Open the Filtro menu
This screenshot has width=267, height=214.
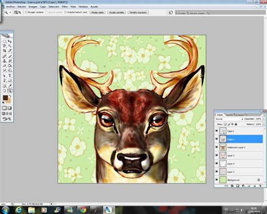tap(65, 7)
